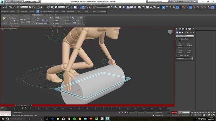The height and width of the screenshot is (121, 216).
Task: Open the Selected key filter dropdown
Action: click(184, 113)
